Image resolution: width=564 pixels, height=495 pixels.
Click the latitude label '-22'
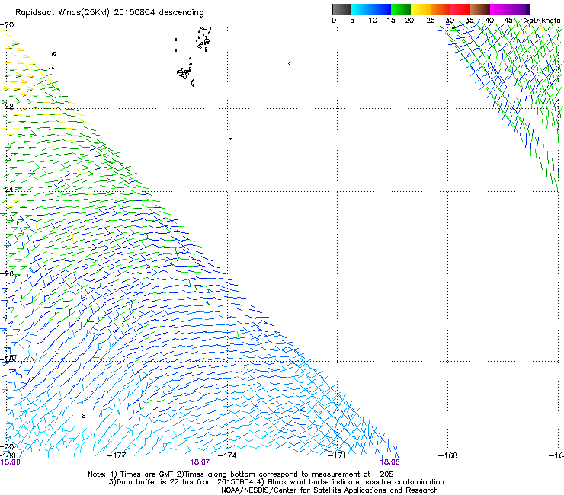pos(7,107)
